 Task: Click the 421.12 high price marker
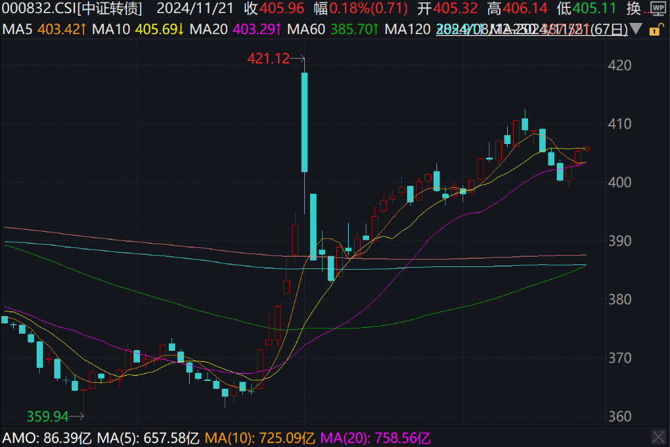[x=268, y=59]
